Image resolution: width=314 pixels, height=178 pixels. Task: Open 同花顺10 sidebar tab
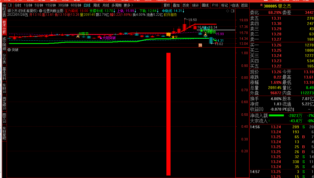pyautogui.click(x=4, y=103)
